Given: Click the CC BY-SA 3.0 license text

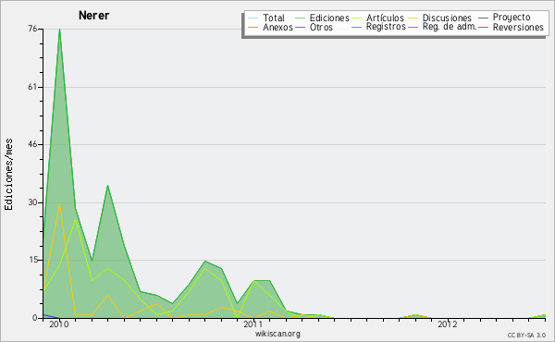Looking at the screenshot, I should (x=526, y=336).
